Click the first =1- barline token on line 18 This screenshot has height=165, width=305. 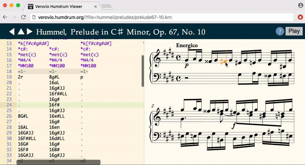(22, 71)
